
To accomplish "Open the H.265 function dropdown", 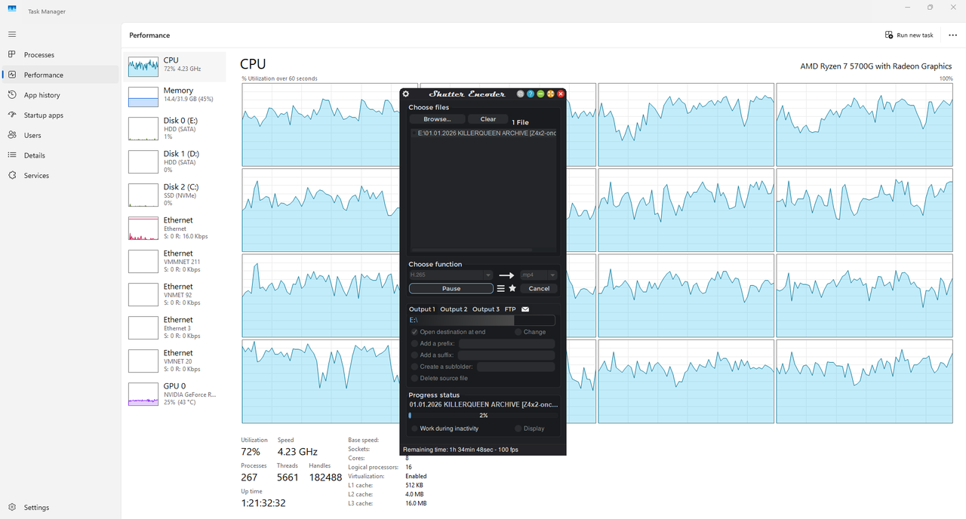I will 451,275.
